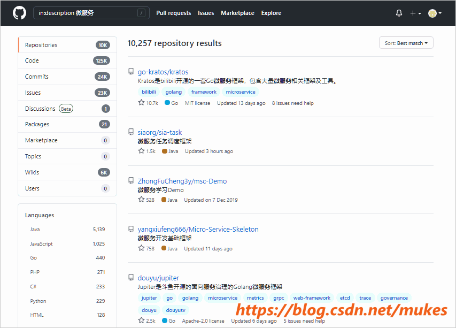This screenshot has width=456, height=328.
Task: Open go-kratos/kratos repository link
Action: coord(163,72)
